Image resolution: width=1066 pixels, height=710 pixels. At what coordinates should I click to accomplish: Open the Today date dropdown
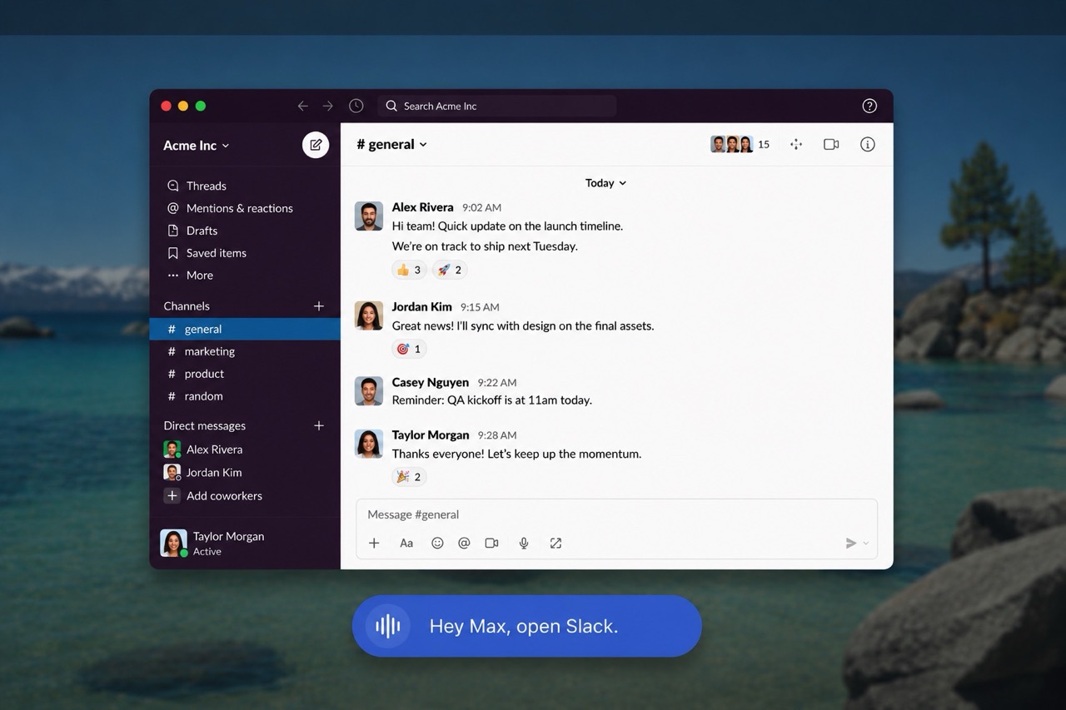pos(605,183)
